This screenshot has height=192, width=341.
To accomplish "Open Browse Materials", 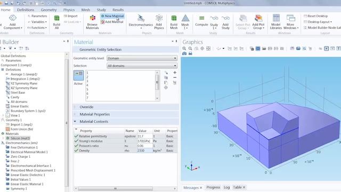I will click(x=92, y=22).
